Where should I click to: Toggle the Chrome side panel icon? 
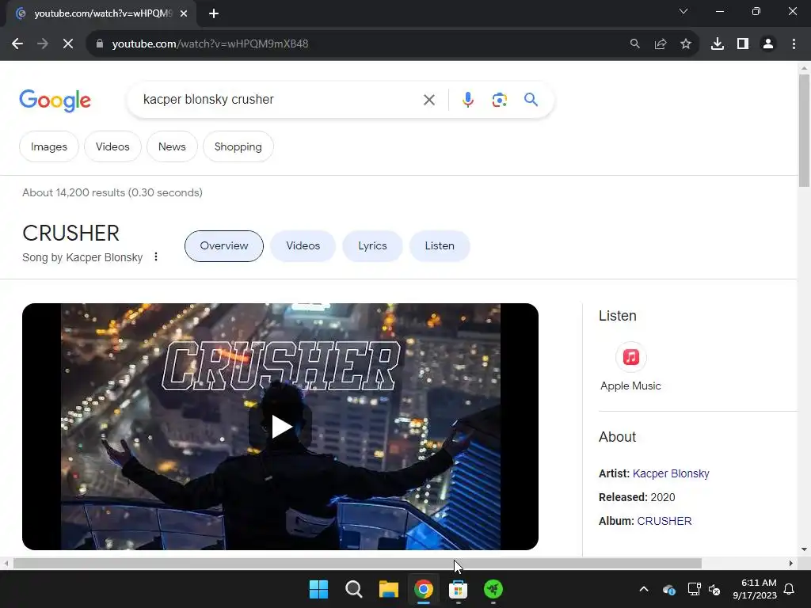(743, 44)
